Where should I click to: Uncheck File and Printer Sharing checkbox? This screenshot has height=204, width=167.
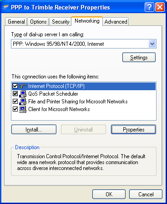[x=15, y=102]
